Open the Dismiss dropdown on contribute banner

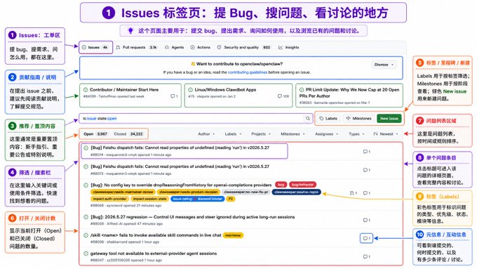(x=384, y=65)
